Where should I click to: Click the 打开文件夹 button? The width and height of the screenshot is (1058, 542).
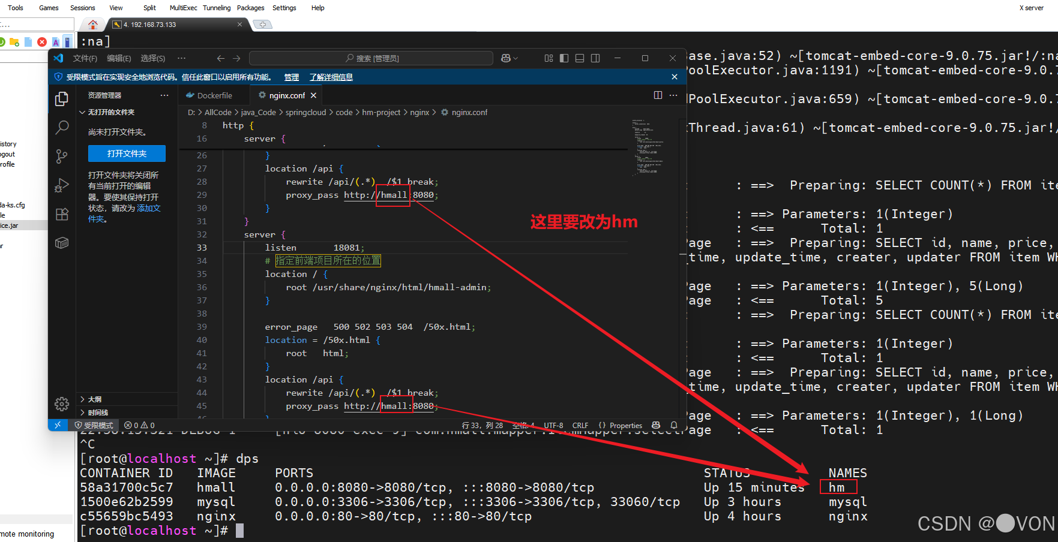click(x=127, y=153)
